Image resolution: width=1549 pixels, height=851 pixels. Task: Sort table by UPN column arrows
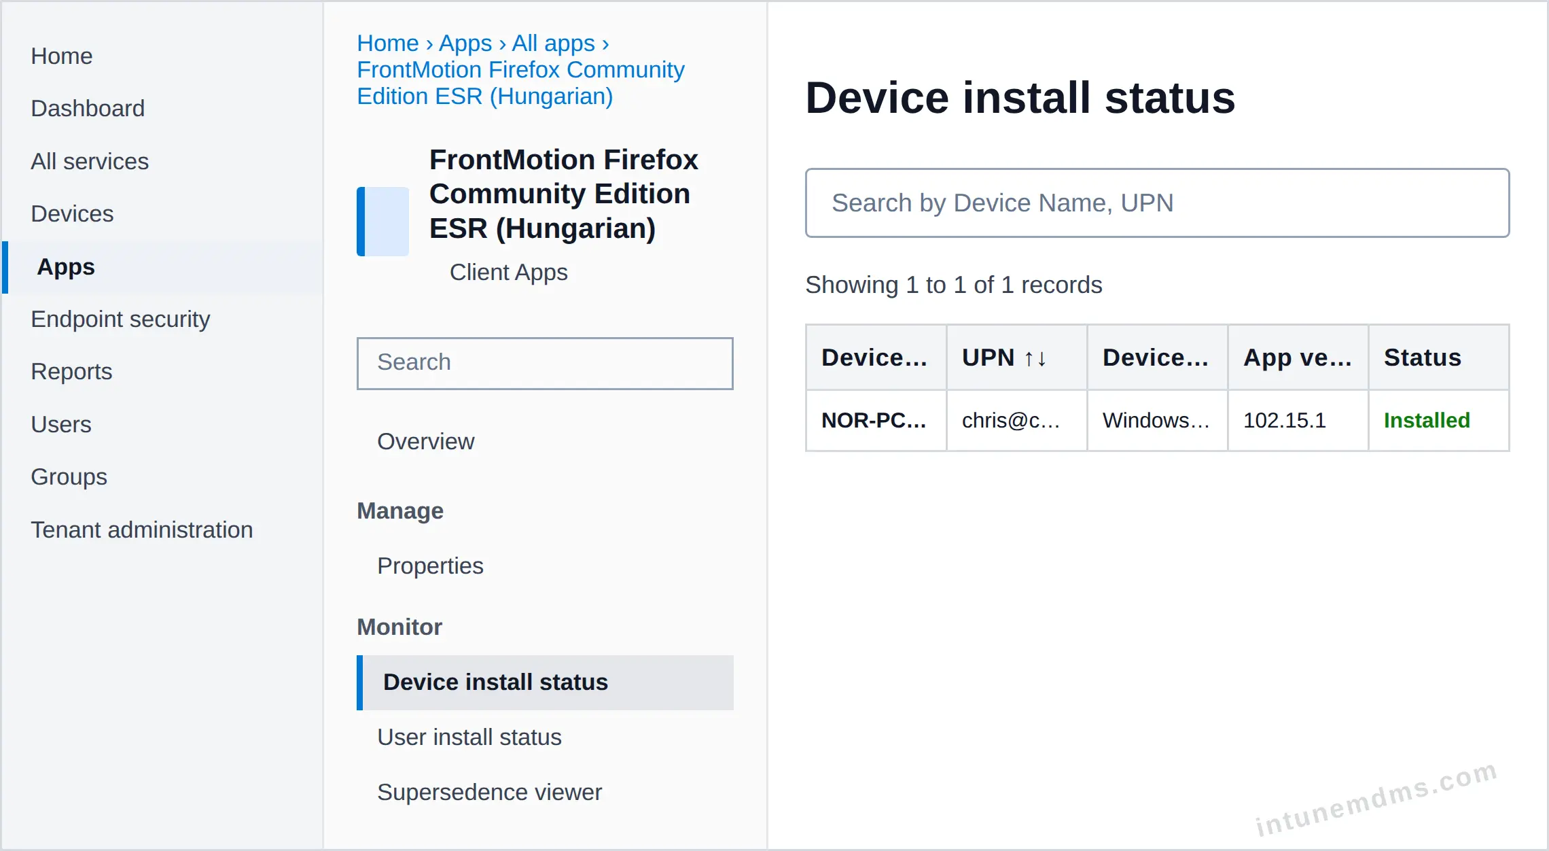click(x=1035, y=358)
